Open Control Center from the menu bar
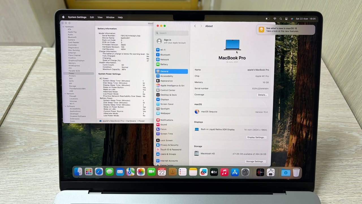The height and width of the screenshot is (204, 362). point(286,19)
